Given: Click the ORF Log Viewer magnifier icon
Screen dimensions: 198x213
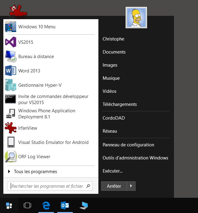Looking at the screenshot, I should (x=11, y=156).
